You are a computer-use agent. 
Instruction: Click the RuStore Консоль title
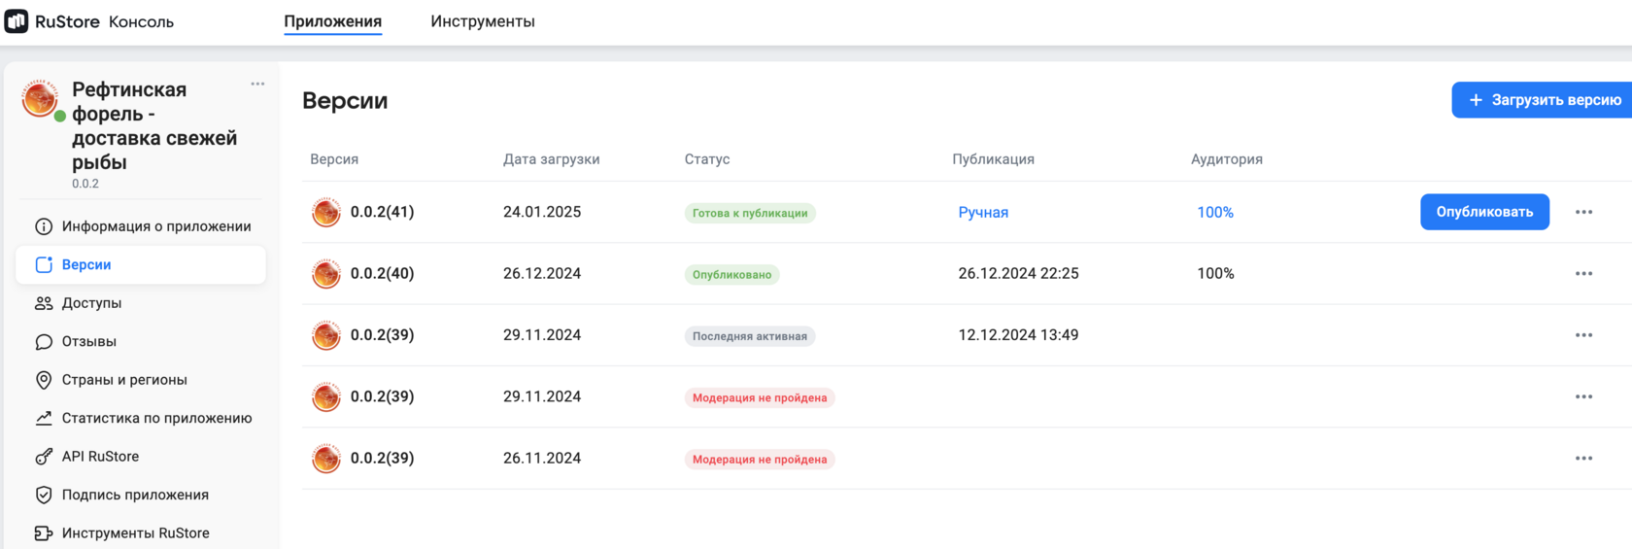(x=104, y=21)
